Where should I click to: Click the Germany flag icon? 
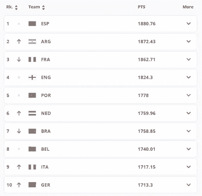pyautogui.click(x=32, y=185)
